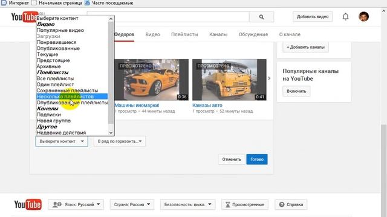Open the Просмотренные history button
The image size is (387, 217).
point(245,204)
